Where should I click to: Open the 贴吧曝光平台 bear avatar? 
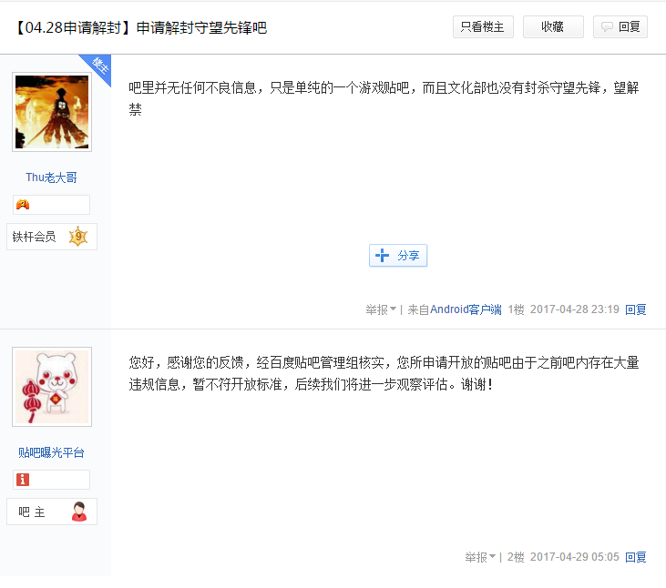(x=52, y=387)
